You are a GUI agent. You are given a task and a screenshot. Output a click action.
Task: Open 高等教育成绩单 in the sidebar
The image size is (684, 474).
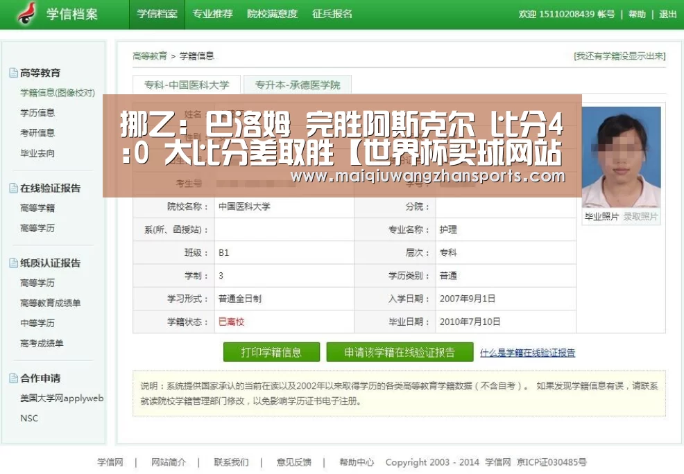pos(50,304)
